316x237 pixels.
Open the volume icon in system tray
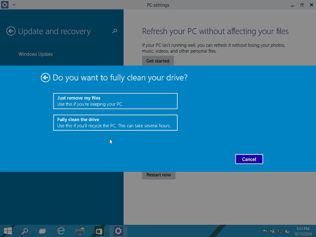click(287, 231)
